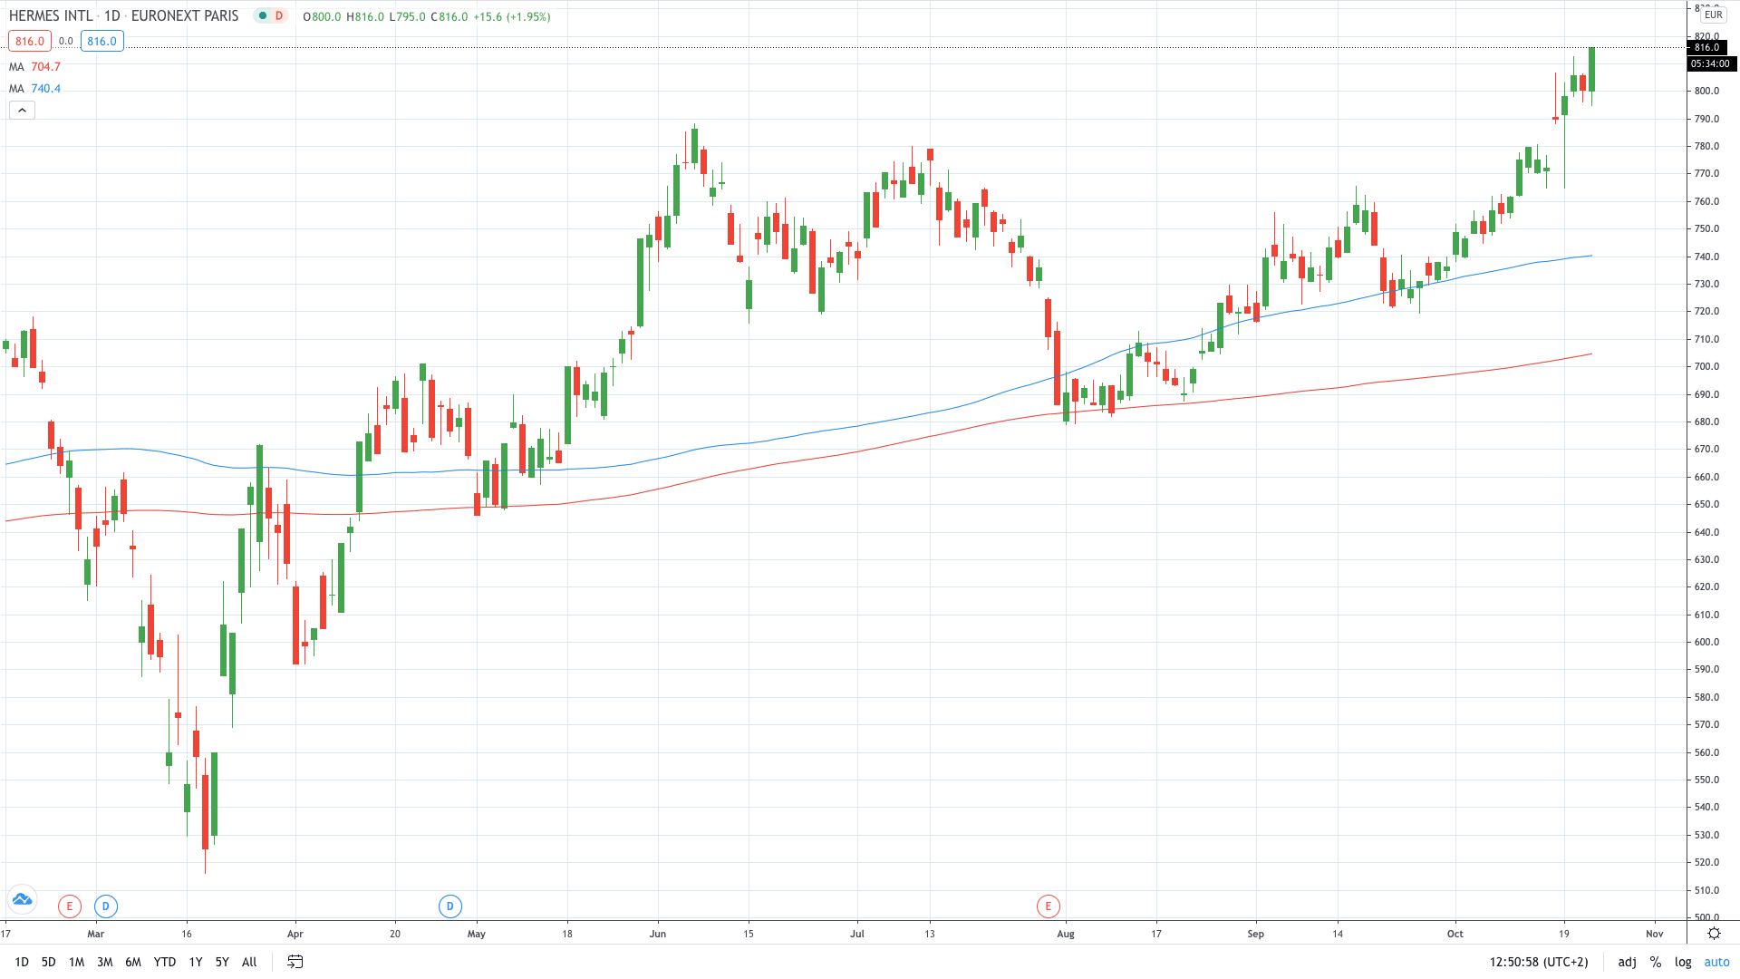
Task: Click the spread value 0.0 between prices
Action: pos(66,41)
